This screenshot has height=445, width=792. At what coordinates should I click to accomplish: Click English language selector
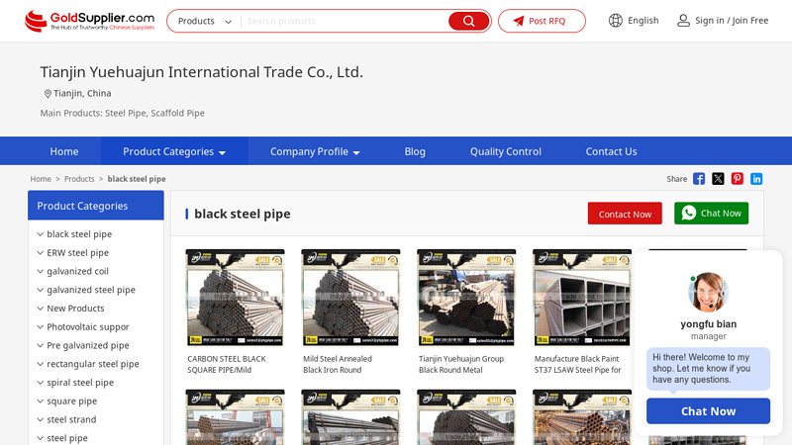pyautogui.click(x=643, y=21)
